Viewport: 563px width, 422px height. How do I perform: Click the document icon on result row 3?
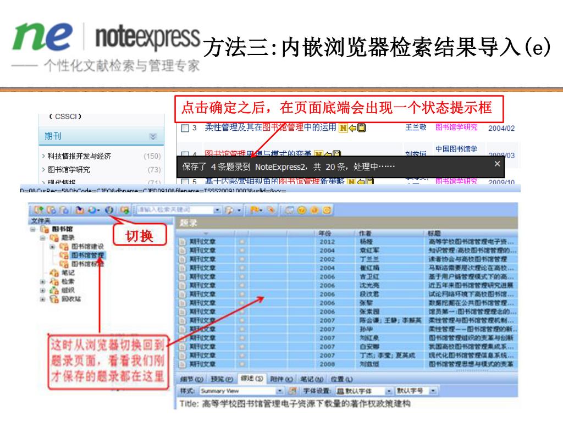pos(362,127)
